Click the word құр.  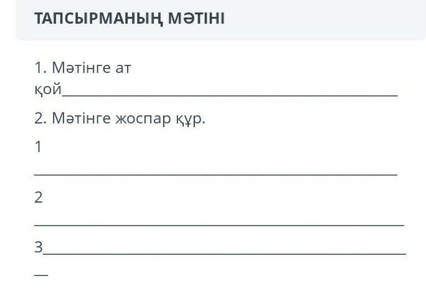191,118
